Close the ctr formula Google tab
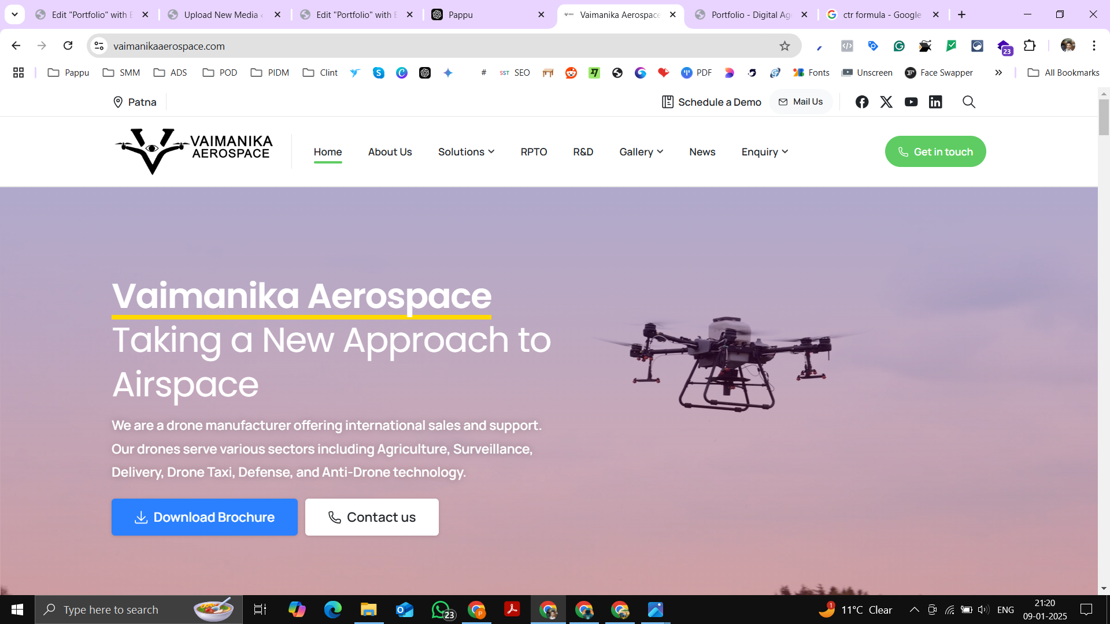The image size is (1110, 624). pos(936,14)
